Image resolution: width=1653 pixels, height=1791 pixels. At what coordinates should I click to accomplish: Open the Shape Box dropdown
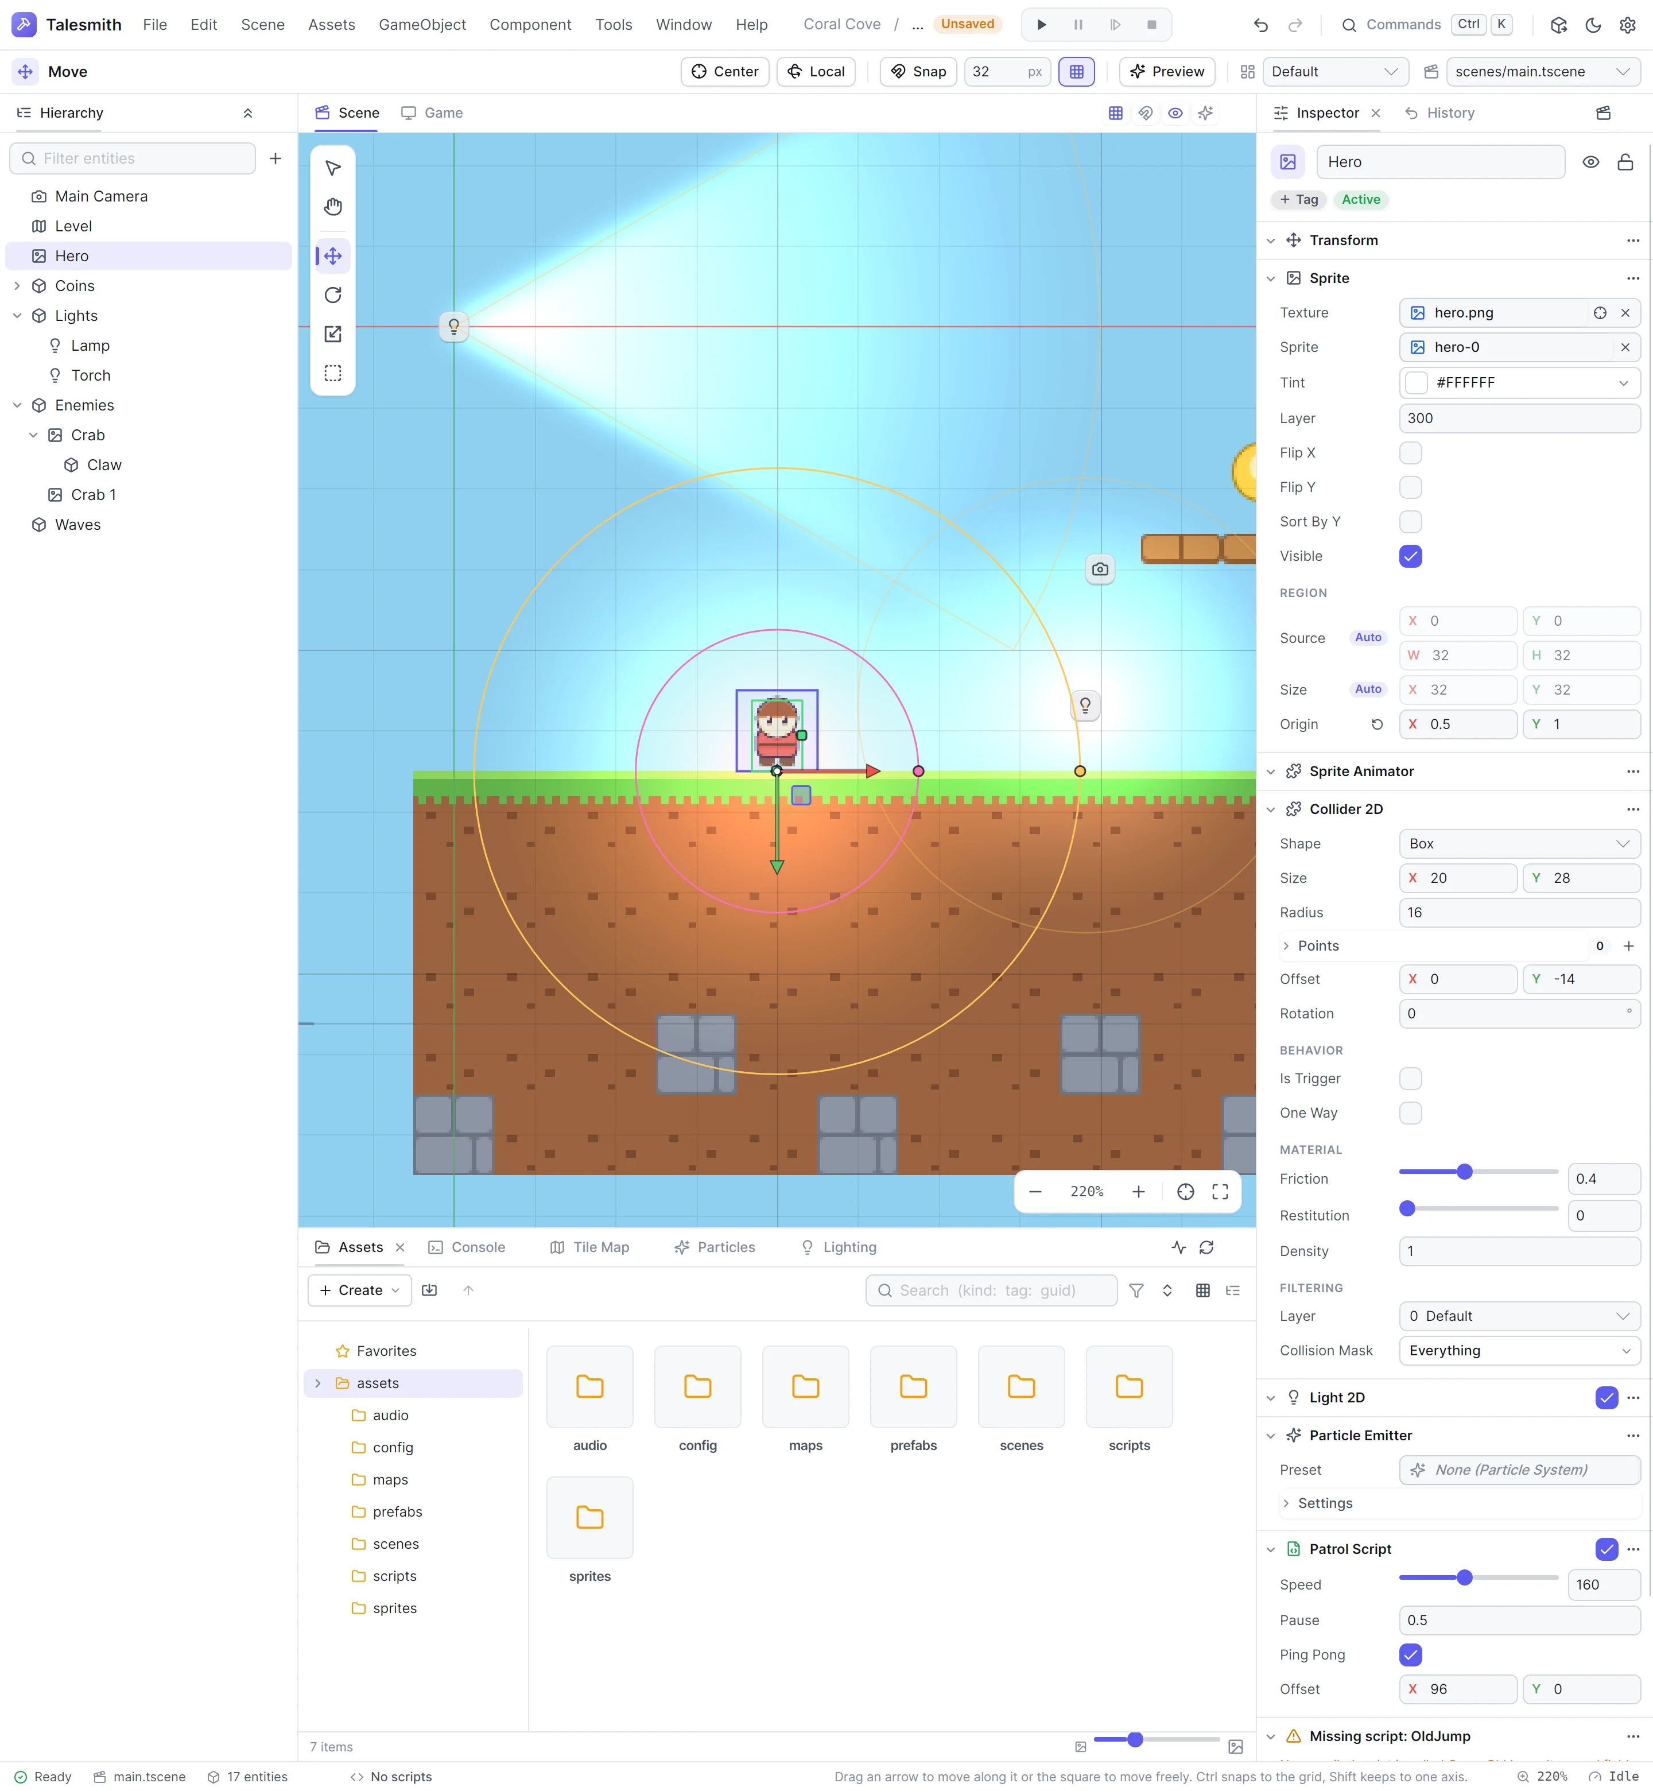point(1519,844)
